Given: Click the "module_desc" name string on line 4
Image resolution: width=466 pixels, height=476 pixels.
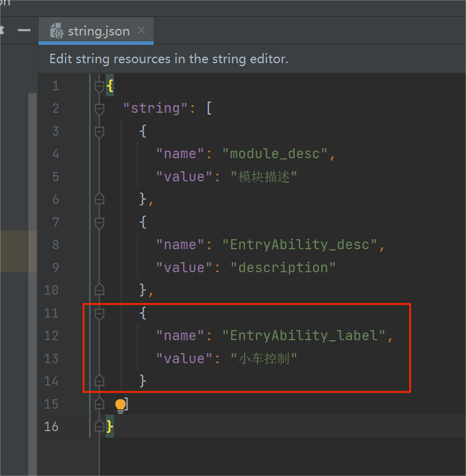Looking at the screenshot, I should pos(275,154).
